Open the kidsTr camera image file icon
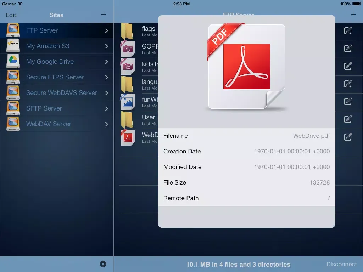 (x=128, y=67)
